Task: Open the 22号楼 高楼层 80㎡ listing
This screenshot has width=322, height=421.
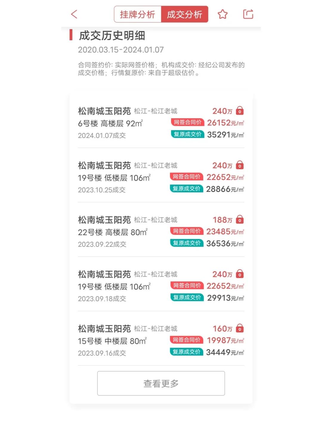Action: [161, 232]
